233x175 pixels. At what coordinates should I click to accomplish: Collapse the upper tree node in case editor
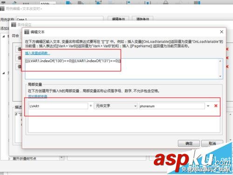pos(4,36)
